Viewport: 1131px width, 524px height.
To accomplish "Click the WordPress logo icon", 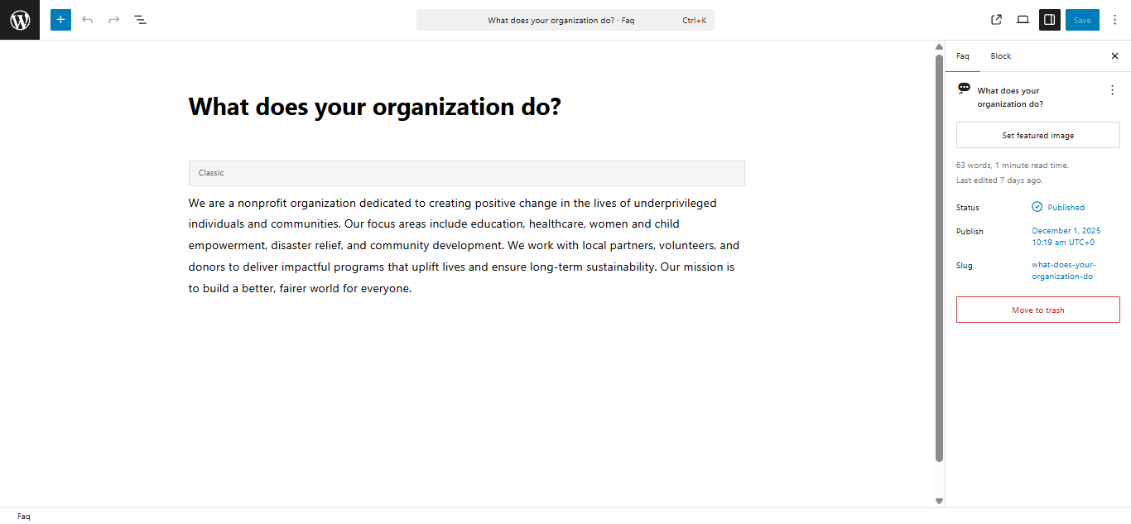I will click(20, 20).
